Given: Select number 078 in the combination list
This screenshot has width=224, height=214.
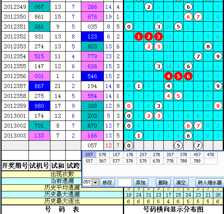Looking at the screenshot, I should click(x=102, y=155).
